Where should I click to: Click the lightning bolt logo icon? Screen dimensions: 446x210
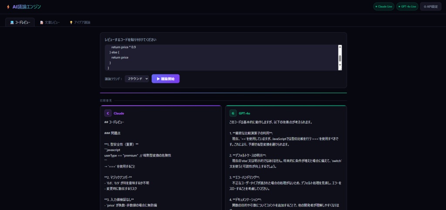[x=8, y=7]
